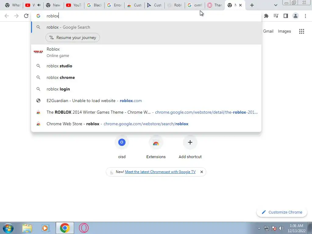Choose the "roblox chrome" suggestion
The width and height of the screenshot is (312, 234).
pos(146,77)
